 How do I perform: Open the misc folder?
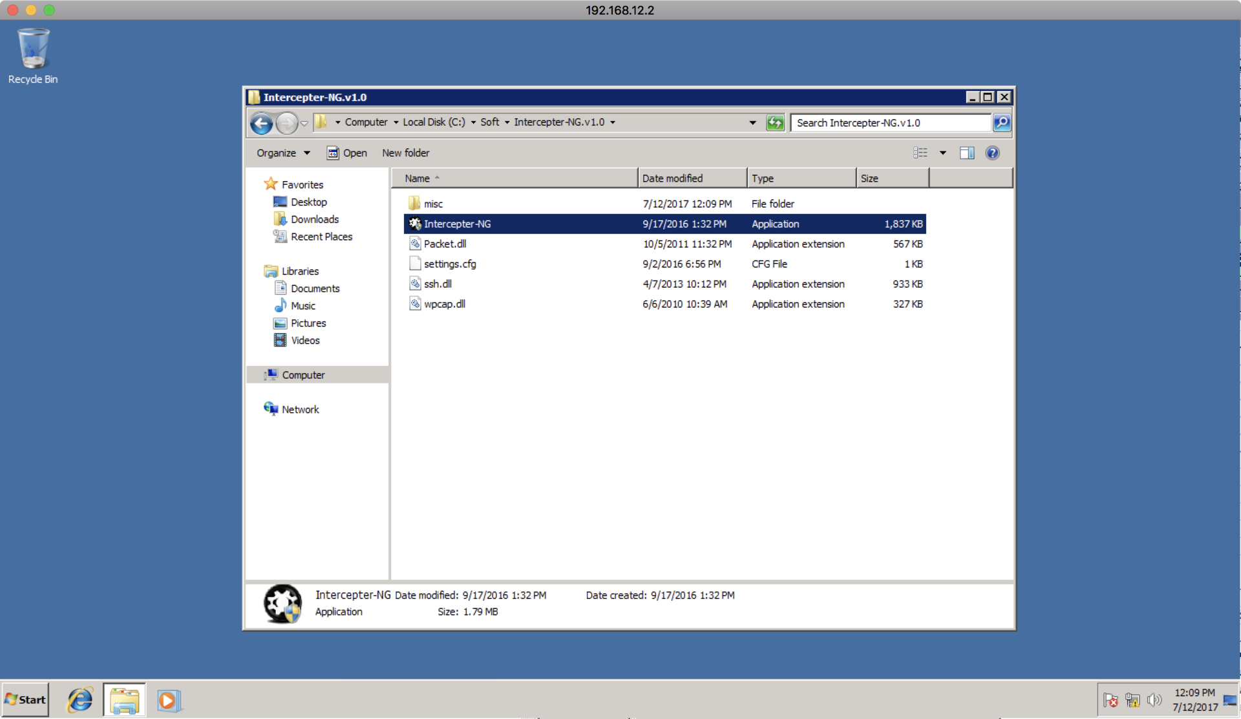[433, 204]
